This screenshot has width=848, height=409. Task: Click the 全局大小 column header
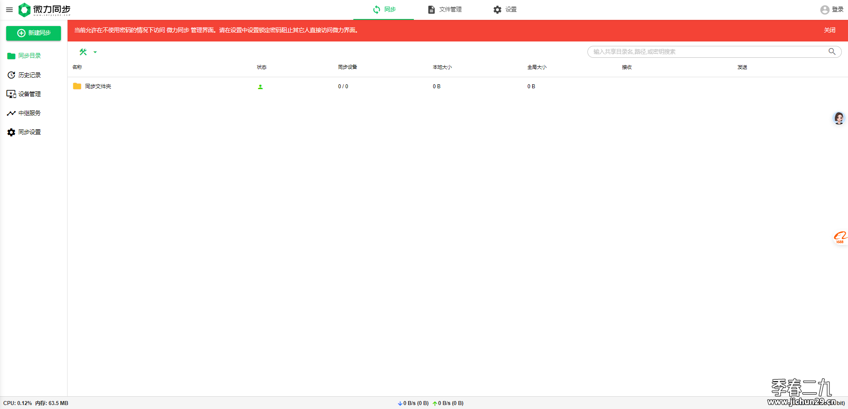click(537, 67)
